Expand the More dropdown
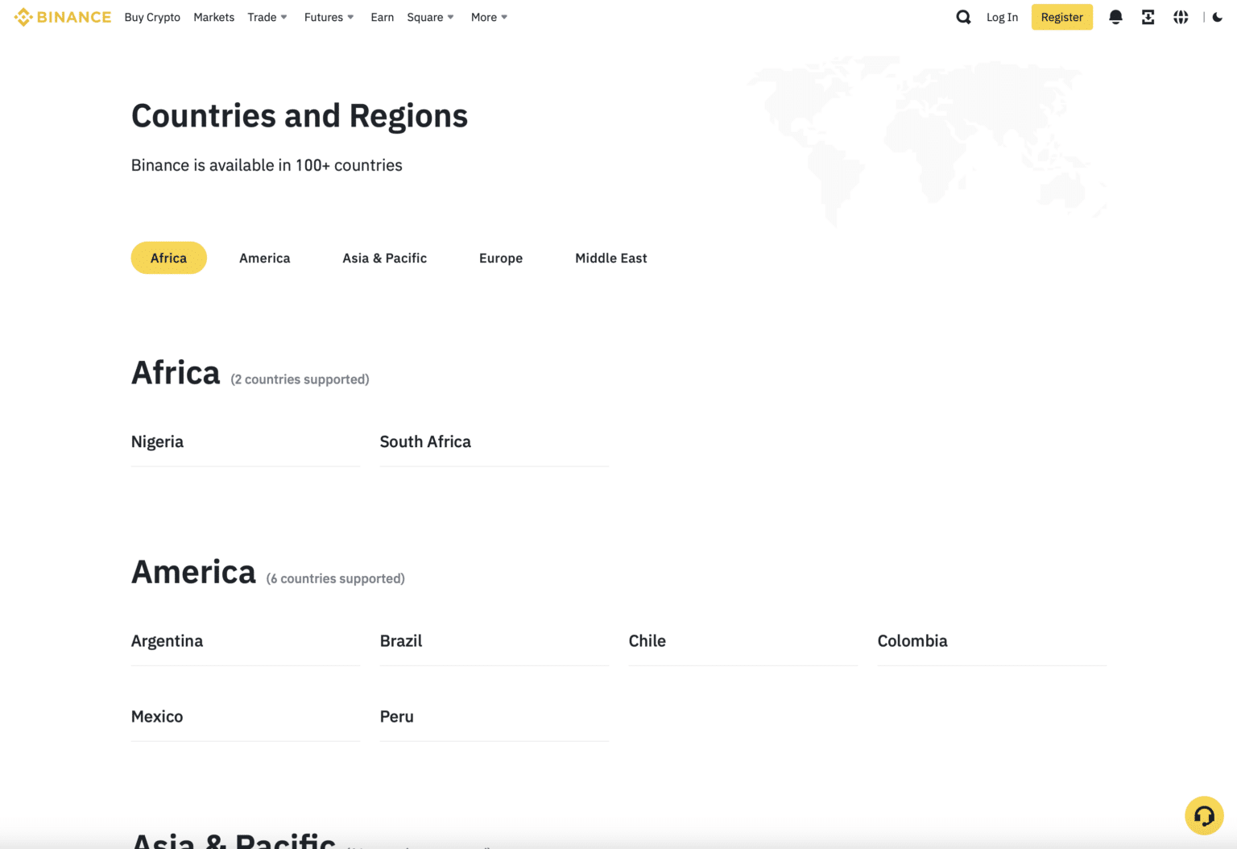The height and width of the screenshot is (849, 1237). point(487,17)
